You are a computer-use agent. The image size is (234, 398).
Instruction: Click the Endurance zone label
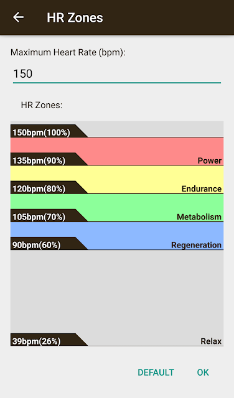(x=202, y=189)
